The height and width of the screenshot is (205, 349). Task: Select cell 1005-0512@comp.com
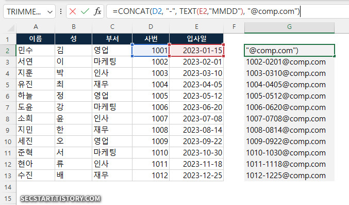coord(289,96)
